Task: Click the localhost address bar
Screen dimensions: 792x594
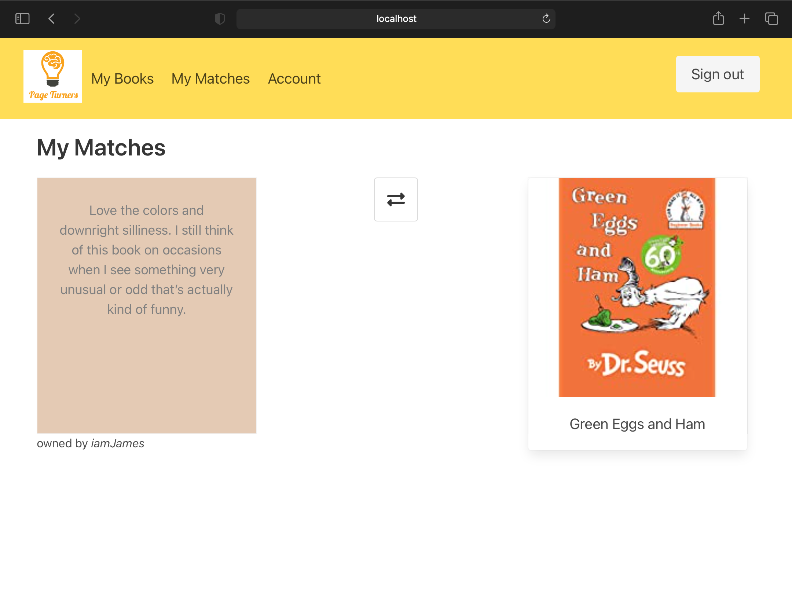Action: 396,19
